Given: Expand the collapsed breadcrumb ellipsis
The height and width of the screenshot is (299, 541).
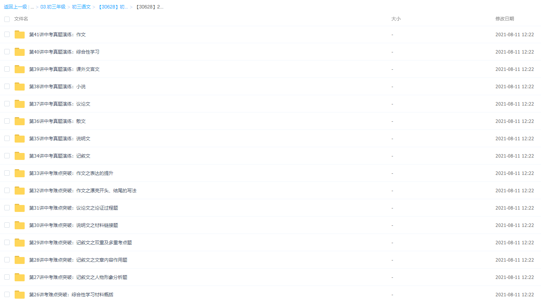Looking at the screenshot, I should [x=32, y=7].
